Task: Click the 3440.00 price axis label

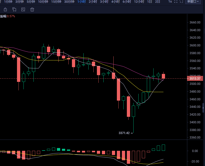Action: 195,107
